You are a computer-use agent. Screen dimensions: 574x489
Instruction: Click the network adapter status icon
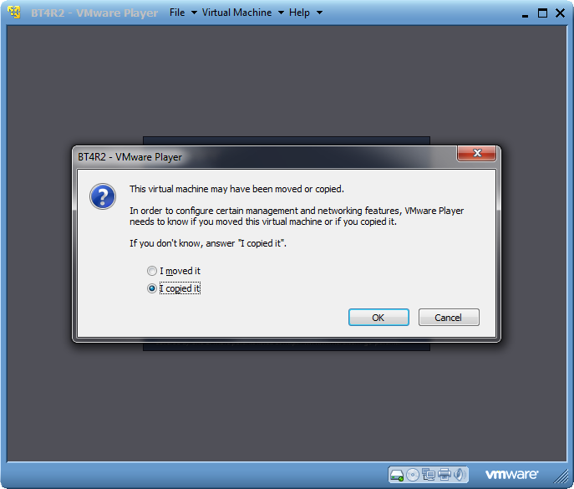[429, 475]
